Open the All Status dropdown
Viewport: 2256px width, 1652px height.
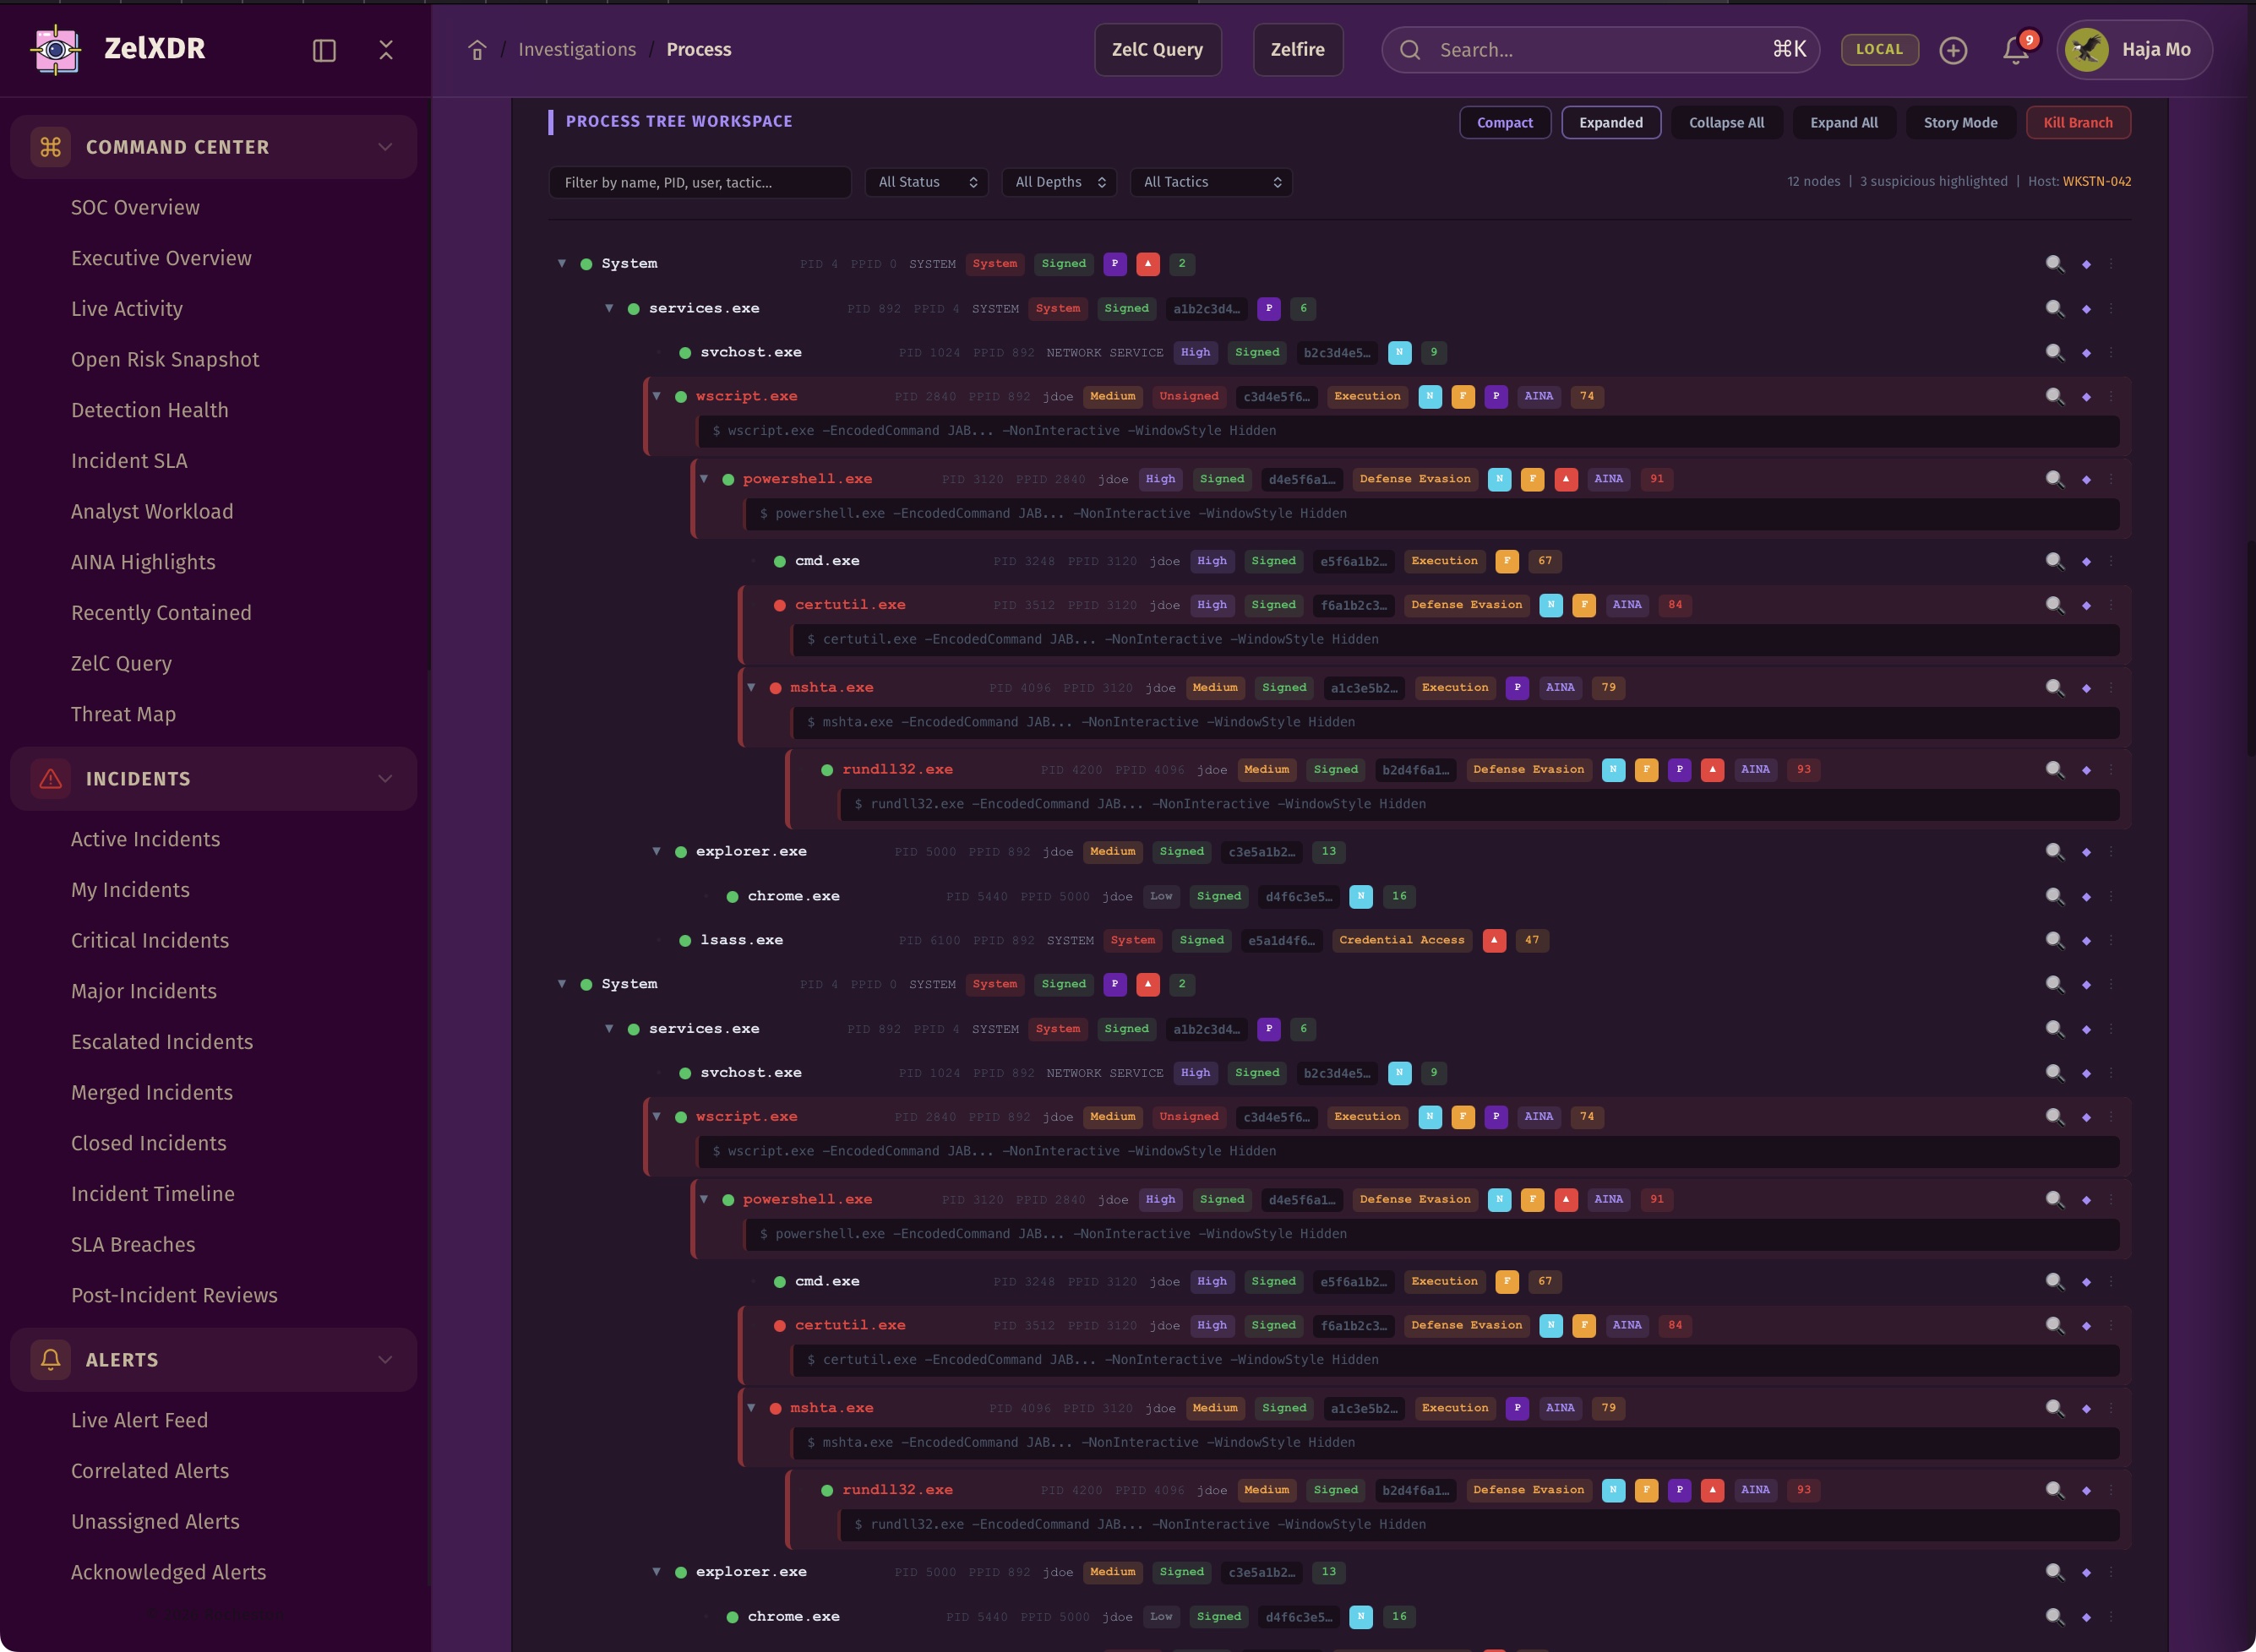[926, 182]
